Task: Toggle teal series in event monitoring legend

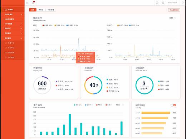Action: pos(78,105)
